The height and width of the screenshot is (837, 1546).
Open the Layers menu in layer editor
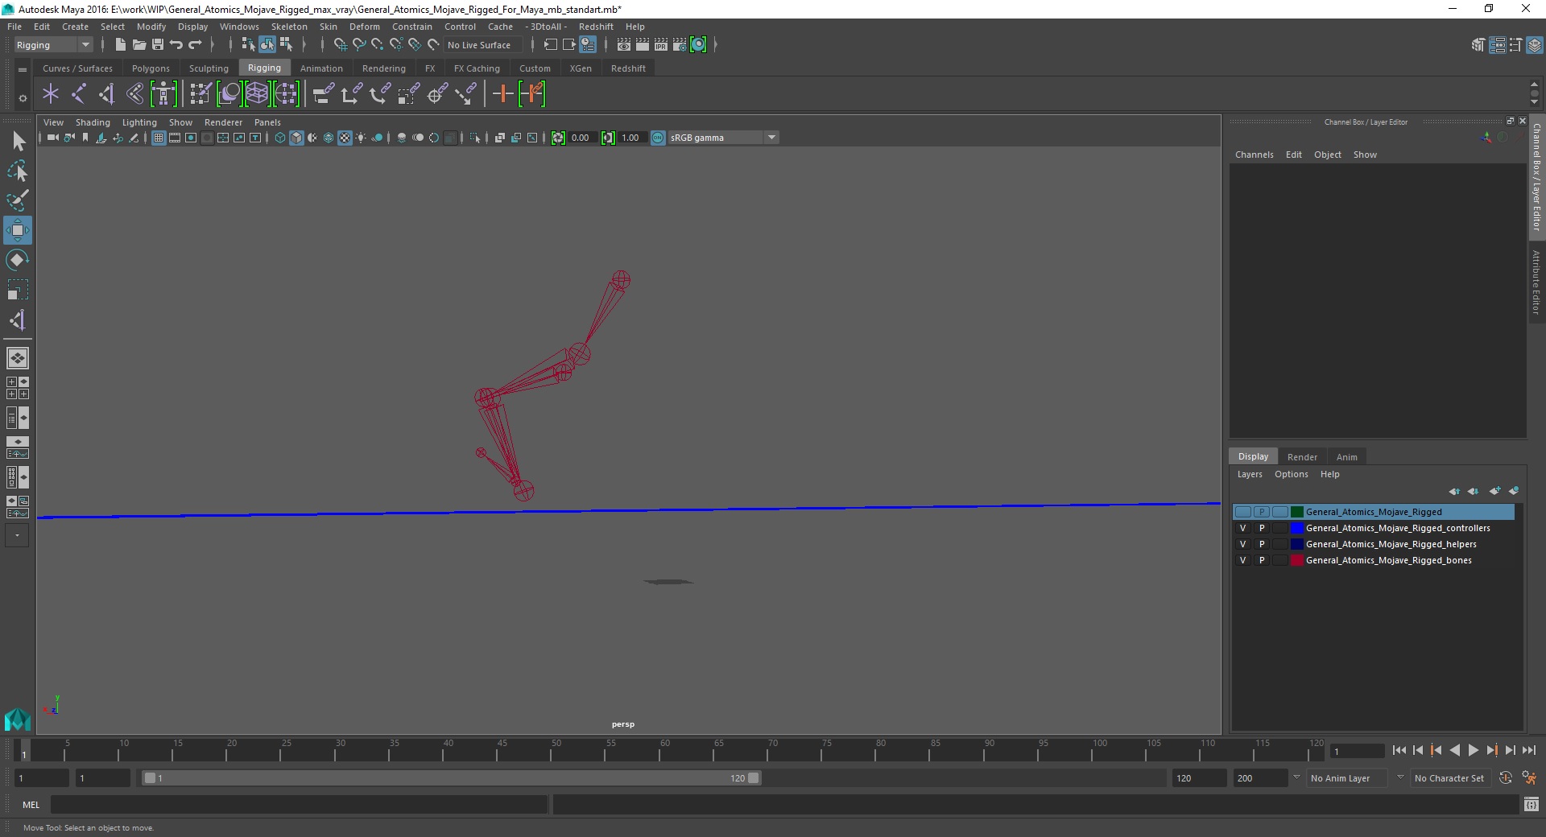coord(1250,474)
